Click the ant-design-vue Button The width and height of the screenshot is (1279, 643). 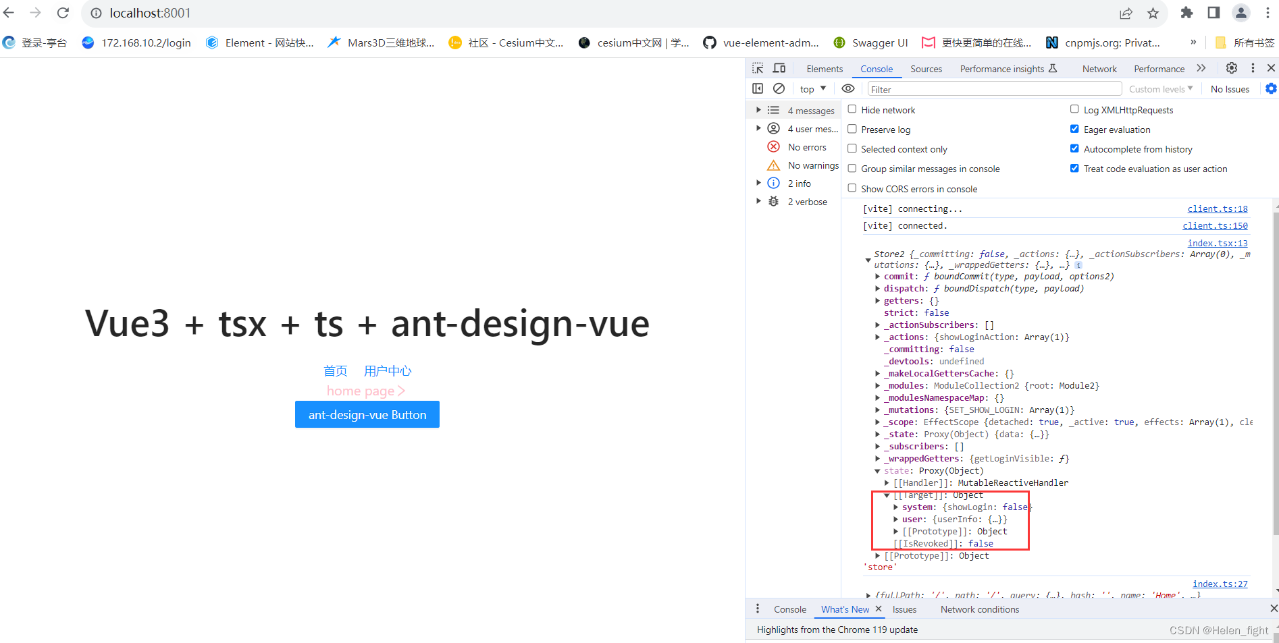coord(367,414)
